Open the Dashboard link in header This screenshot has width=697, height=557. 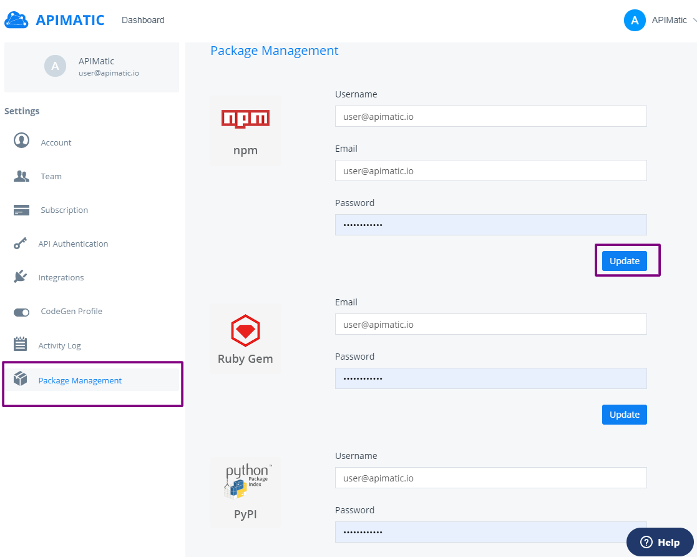pos(143,20)
